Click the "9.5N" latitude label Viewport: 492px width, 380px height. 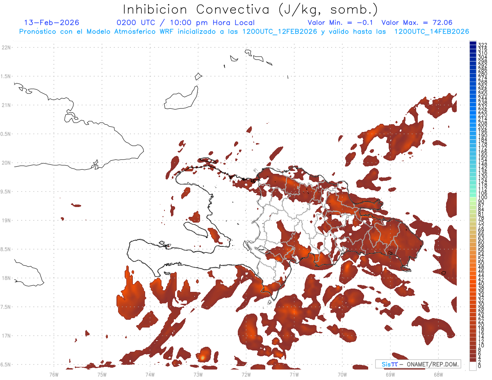tap(6, 191)
